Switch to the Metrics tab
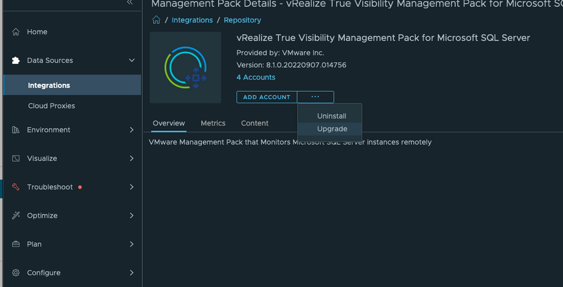The height and width of the screenshot is (287, 563). (213, 123)
